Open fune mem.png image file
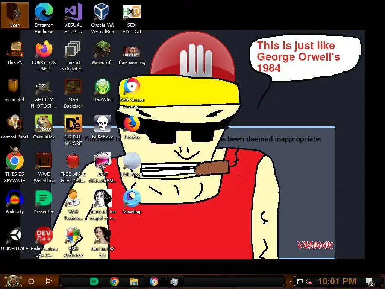 (x=132, y=56)
